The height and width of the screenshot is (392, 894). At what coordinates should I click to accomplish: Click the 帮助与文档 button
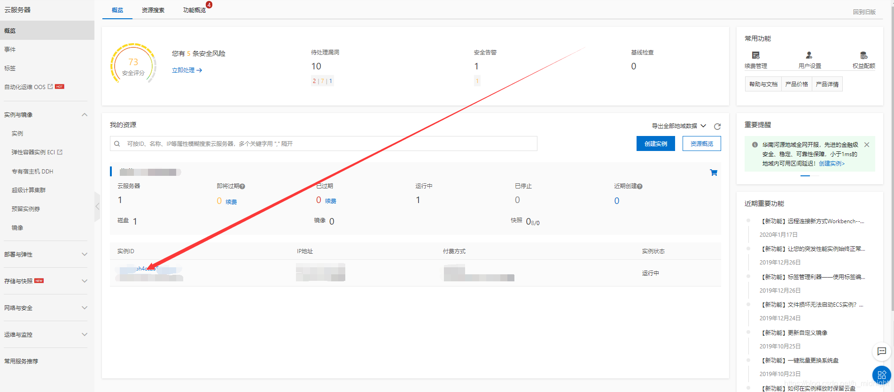coord(763,84)
